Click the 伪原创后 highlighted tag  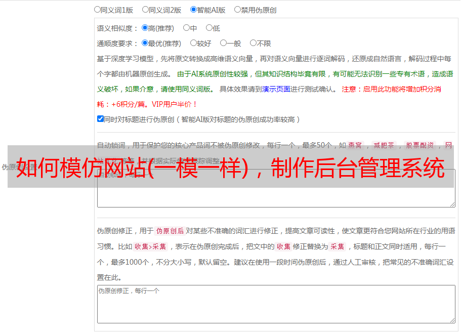(x=170, y=231)
